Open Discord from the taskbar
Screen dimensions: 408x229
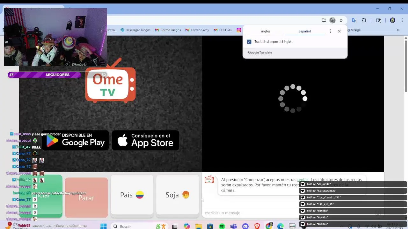point(245,226)
